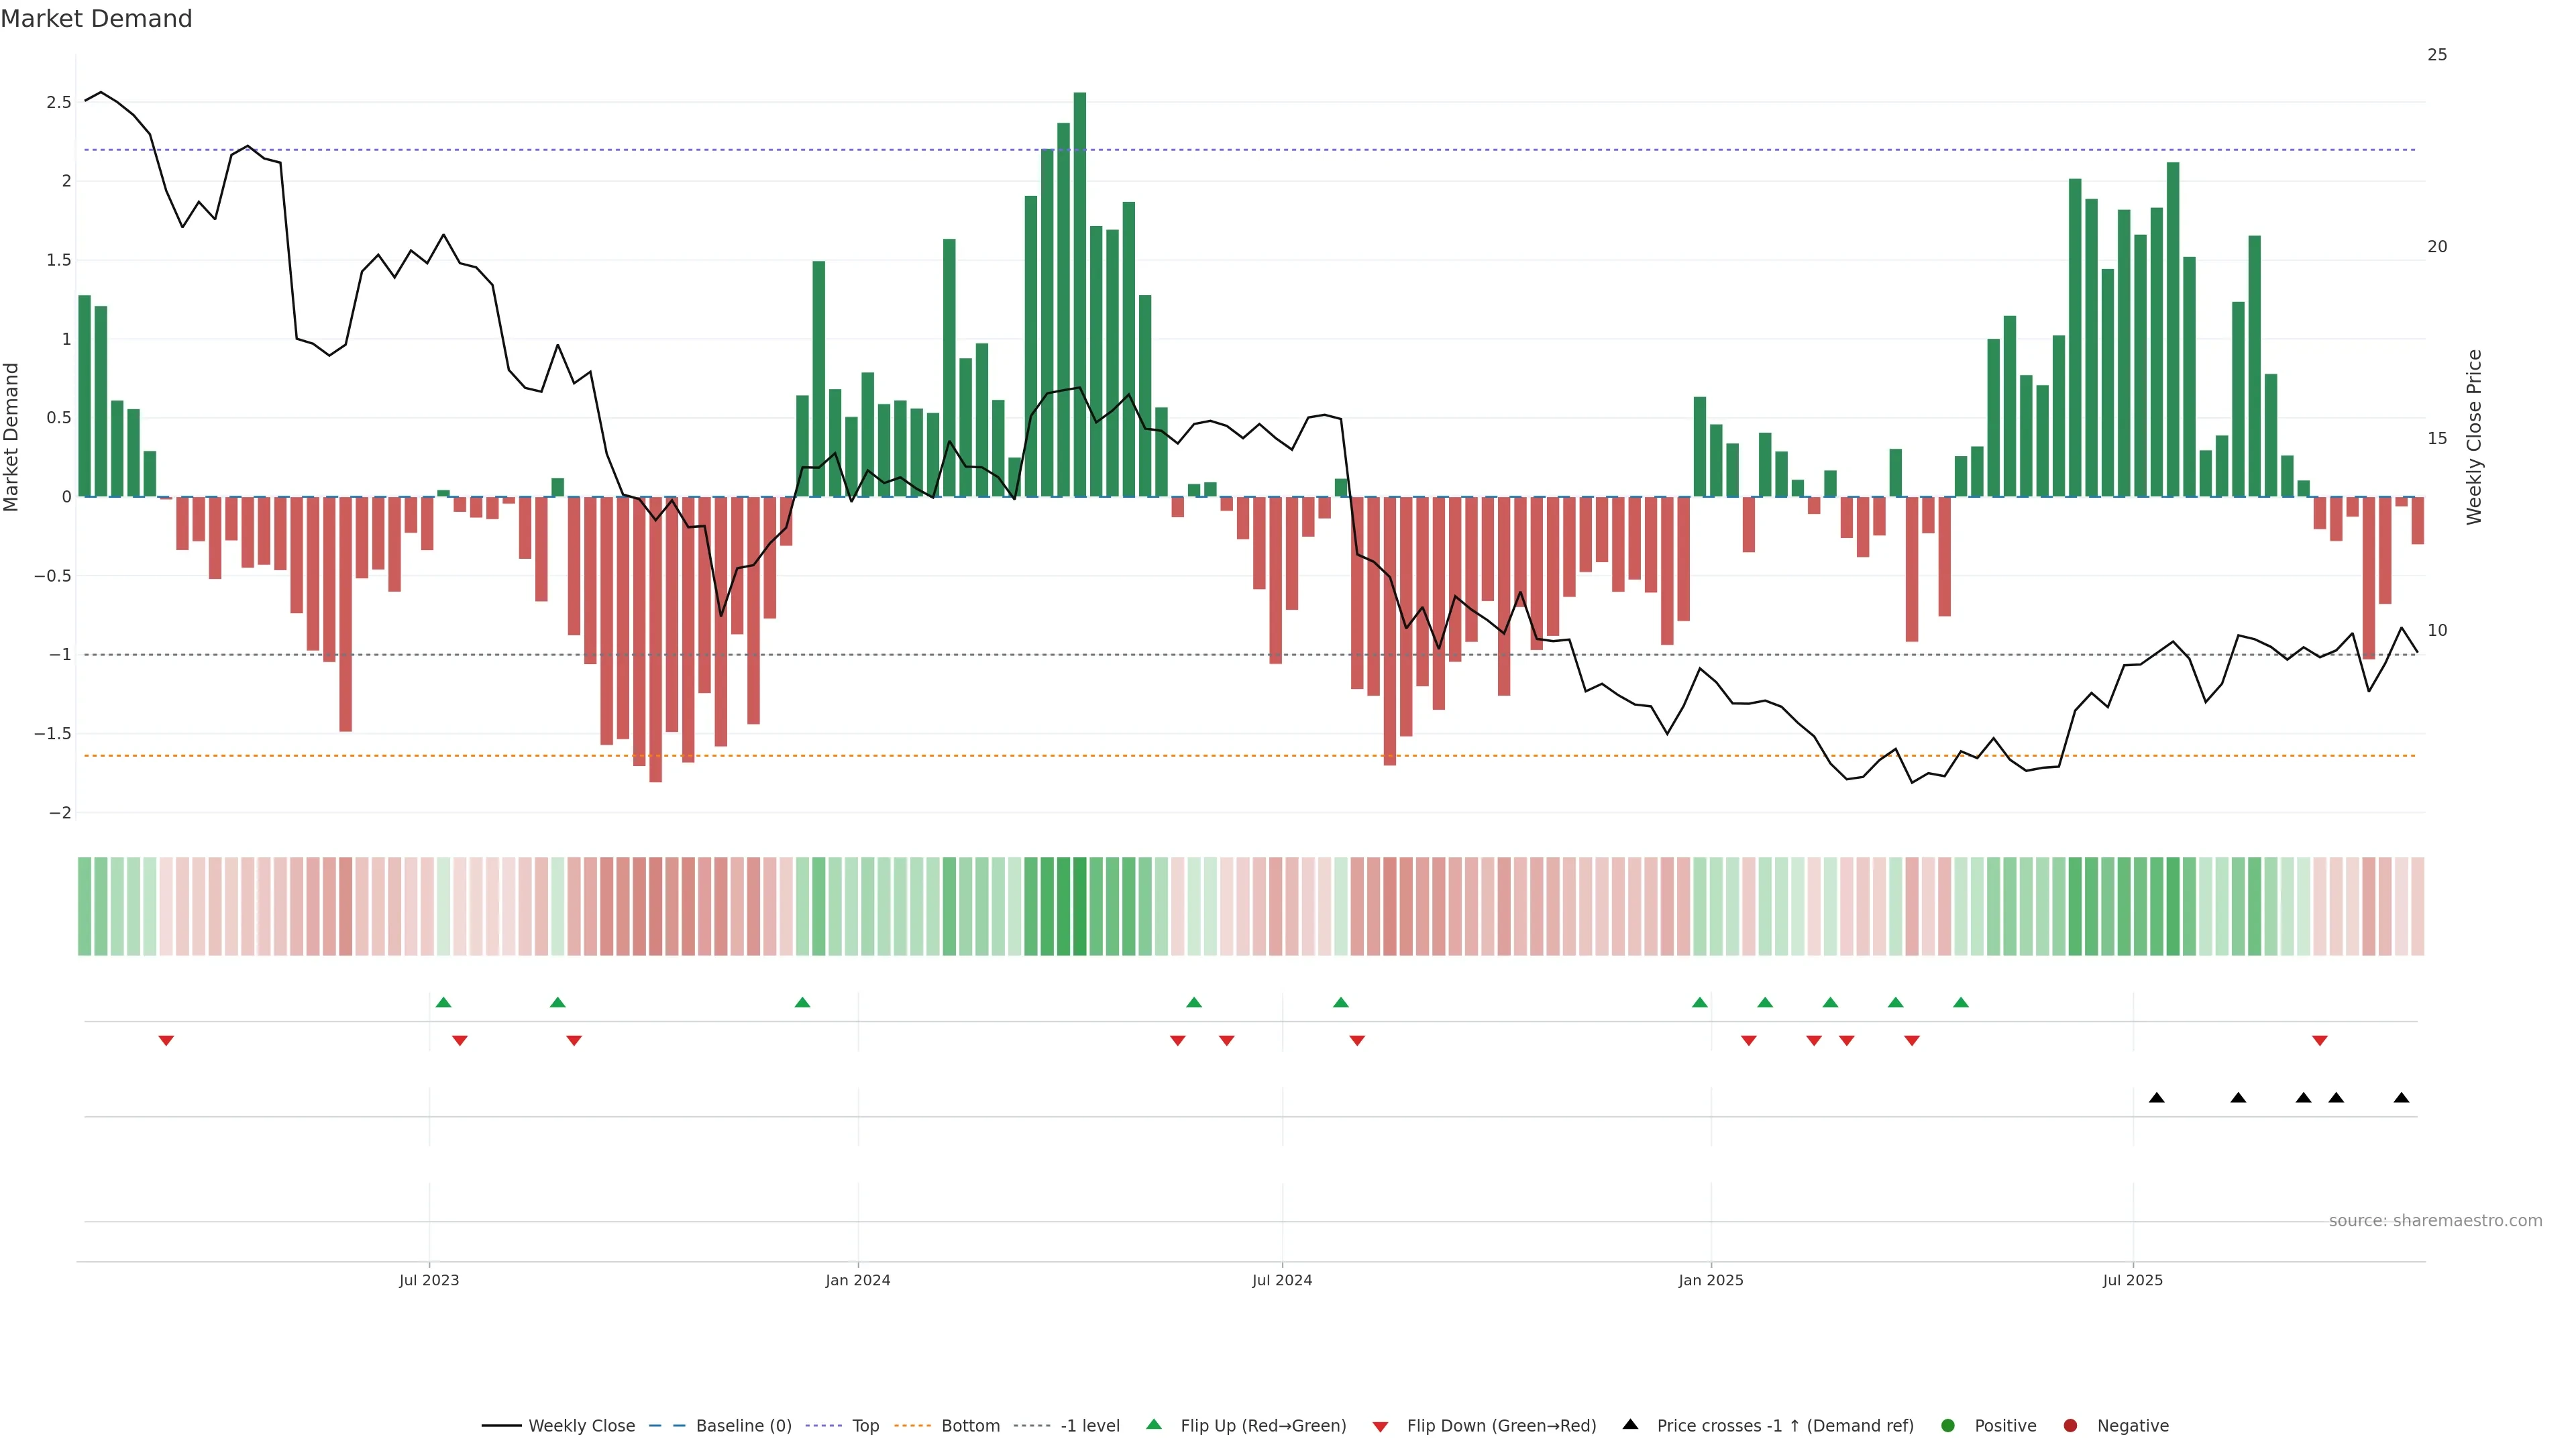The image size is (2576, 1449).
Task: Click the green Positive legend dot
Action: pyautogui.click(x=1947, y=1425)
